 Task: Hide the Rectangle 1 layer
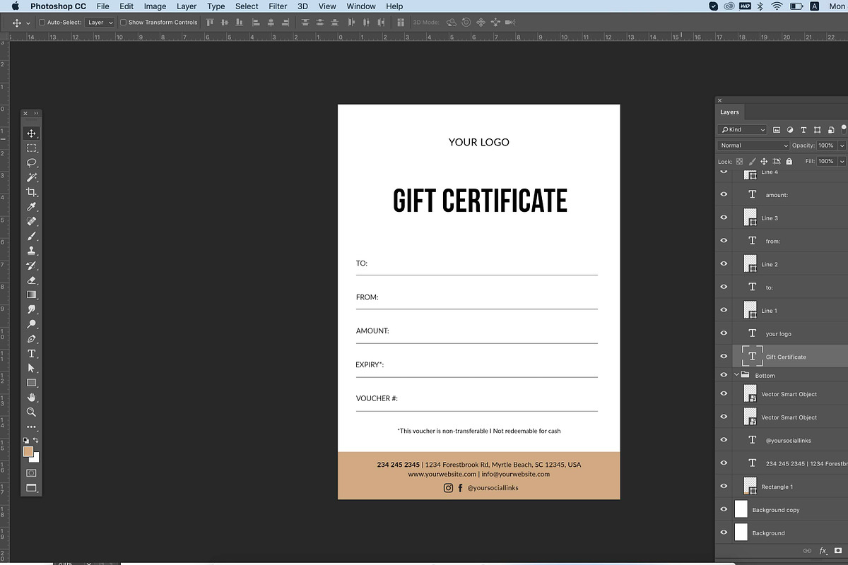(724, 486)
